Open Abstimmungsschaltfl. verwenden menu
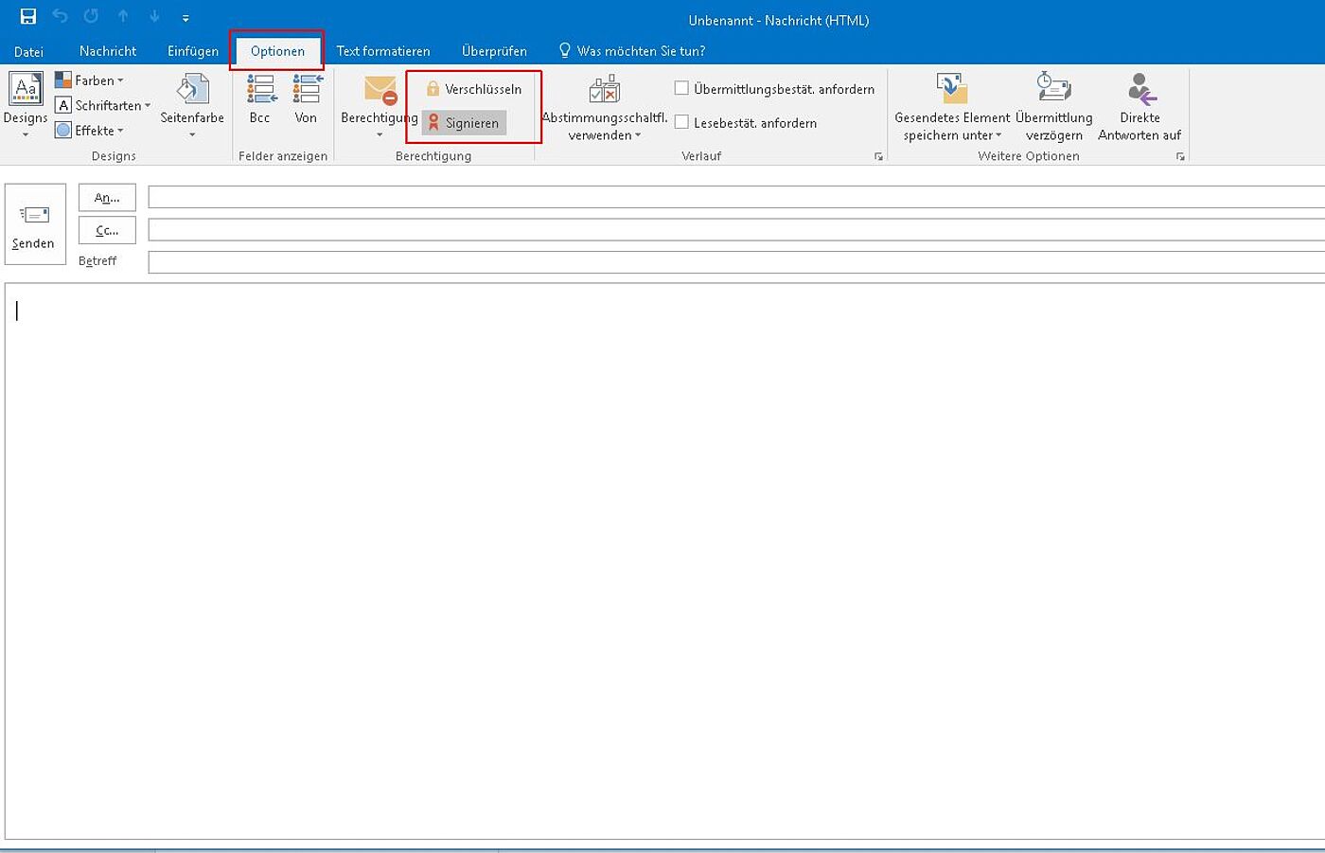The height and width of the screenshot is (853, 1325). pos(605,106)
